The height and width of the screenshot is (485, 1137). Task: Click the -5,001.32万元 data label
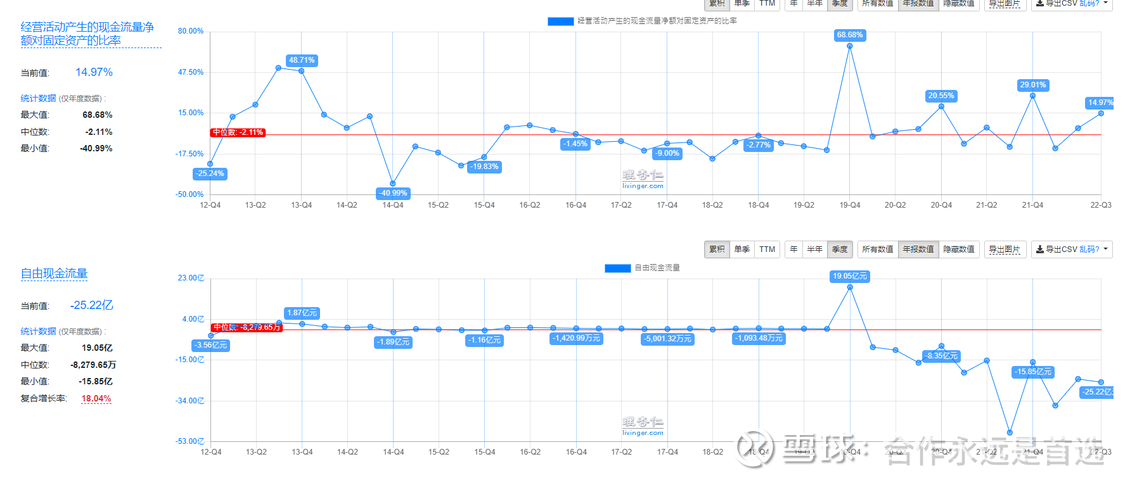click(668, 339)
